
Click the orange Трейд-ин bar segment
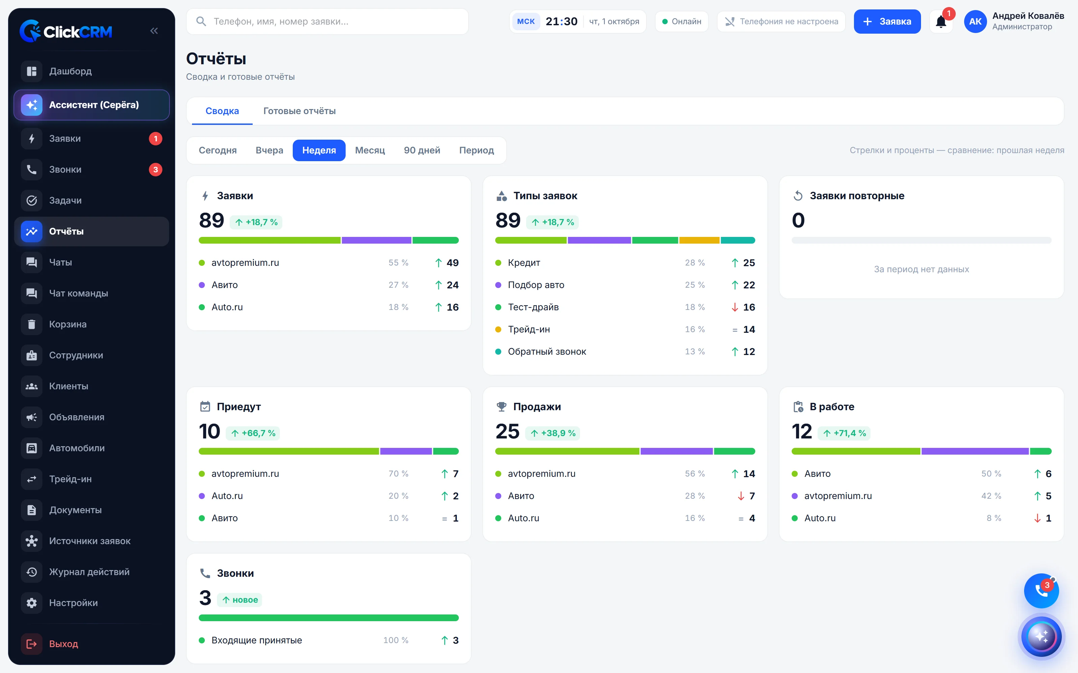pyautogui.click(x=699, y=240)
